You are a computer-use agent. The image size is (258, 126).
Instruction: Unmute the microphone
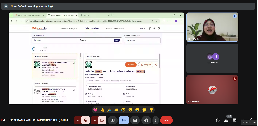[85, 120]
